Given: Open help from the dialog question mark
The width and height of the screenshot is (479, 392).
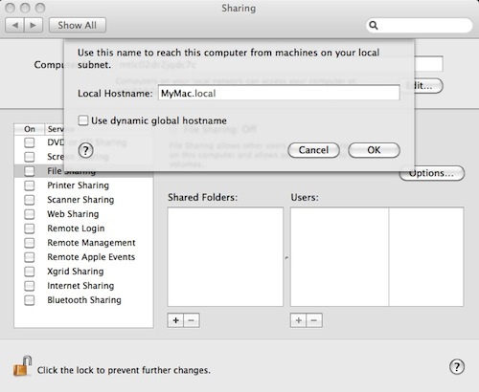Looking at the screenshot, I should (x=86, y=150).
